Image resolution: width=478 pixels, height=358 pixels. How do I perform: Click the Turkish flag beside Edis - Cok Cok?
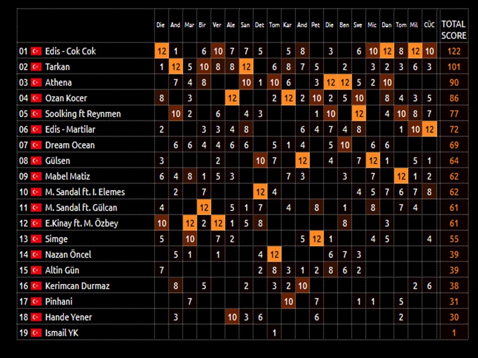(36, 51)
